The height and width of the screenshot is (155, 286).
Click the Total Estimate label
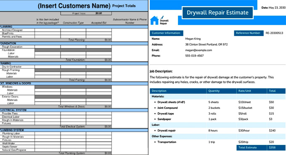(x=252, y=147)
